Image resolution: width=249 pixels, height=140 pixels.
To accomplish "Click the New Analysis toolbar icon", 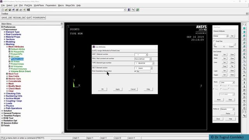I will (2, 10).
